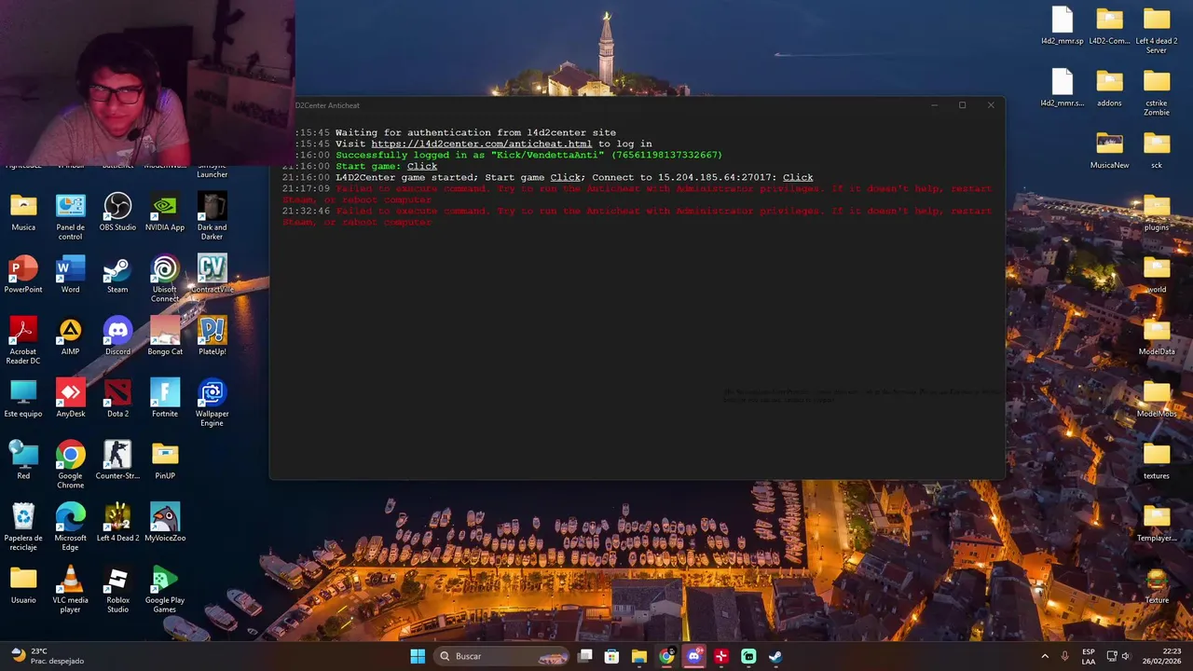Open the Usuario folder icon
Image resolution: width=1193 pixels, height=671 pixels.
[23, 584]
